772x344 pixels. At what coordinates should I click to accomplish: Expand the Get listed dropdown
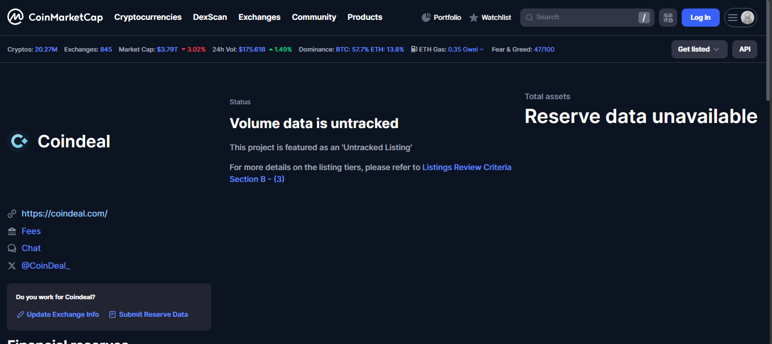coord(699,49)
